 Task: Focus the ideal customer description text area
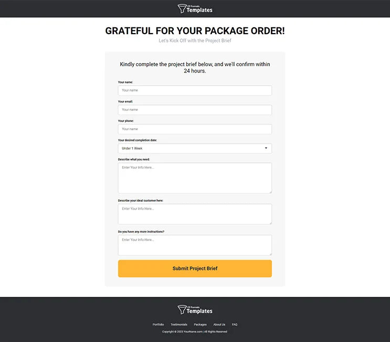[195, 214]
